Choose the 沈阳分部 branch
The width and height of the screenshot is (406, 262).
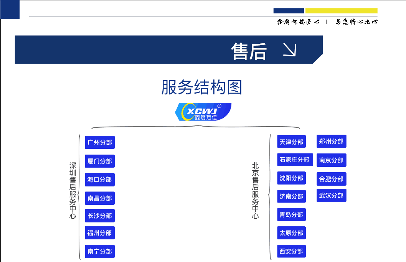coord(292,178)
